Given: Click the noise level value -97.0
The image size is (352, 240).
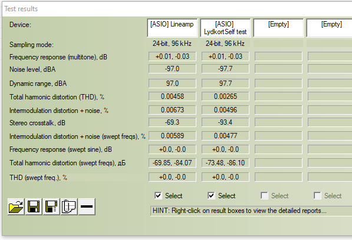Looking at the screenshot, I should (x=172, y=69).
